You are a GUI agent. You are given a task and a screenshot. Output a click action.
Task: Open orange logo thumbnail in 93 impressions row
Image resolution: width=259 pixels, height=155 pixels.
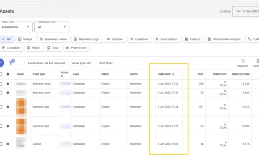click(21, 126)
